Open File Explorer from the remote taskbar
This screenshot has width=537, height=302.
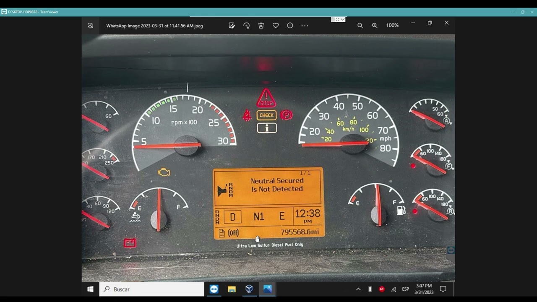232,289
